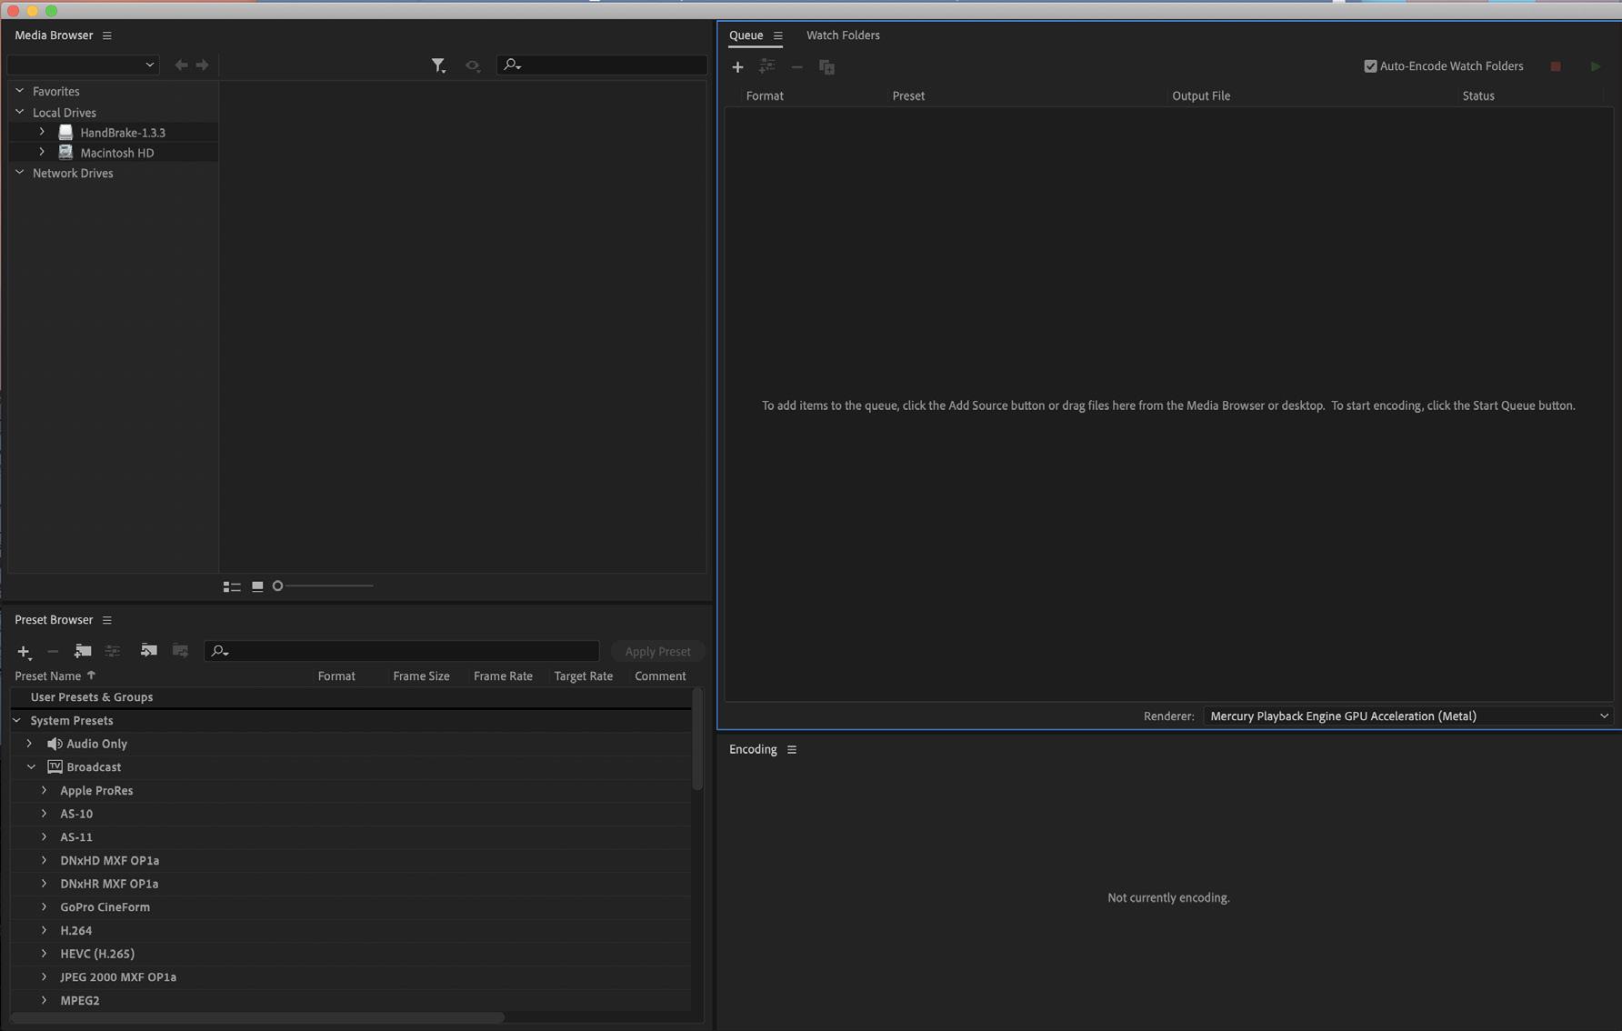Select the HandBrake-1.3.3 drive icon
Viewport: 1622px width, 1031px height.
click(x=65, y=132)
